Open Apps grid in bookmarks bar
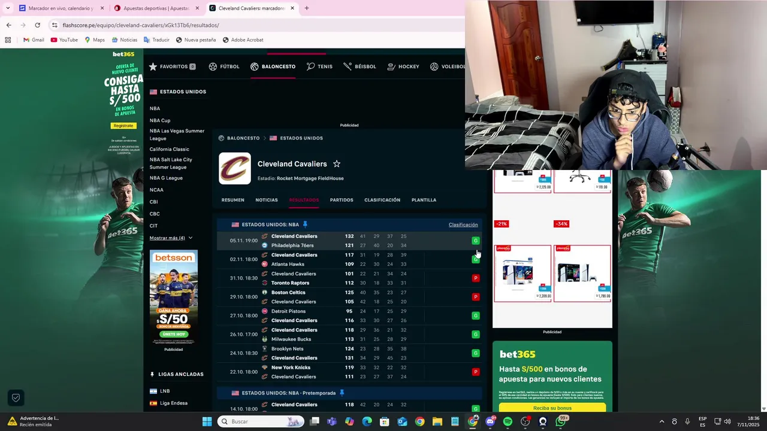Image resolution: width=767 pixels, height=431 pixels. (8, 40)
